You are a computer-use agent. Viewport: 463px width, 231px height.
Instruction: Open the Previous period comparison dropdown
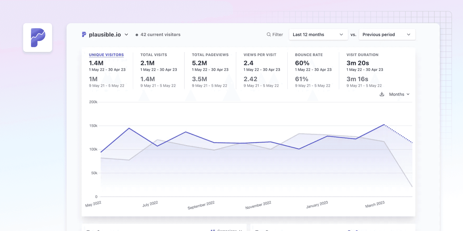click(x=387, y=35)
